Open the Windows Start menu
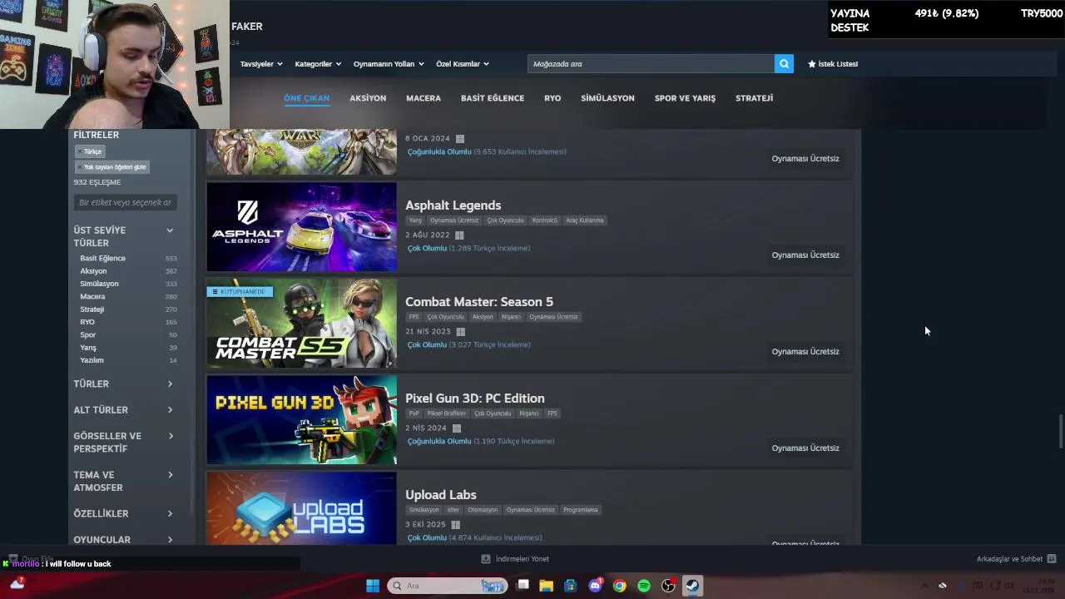Viewport: 1065px width, 599px height. coord(373,586)
